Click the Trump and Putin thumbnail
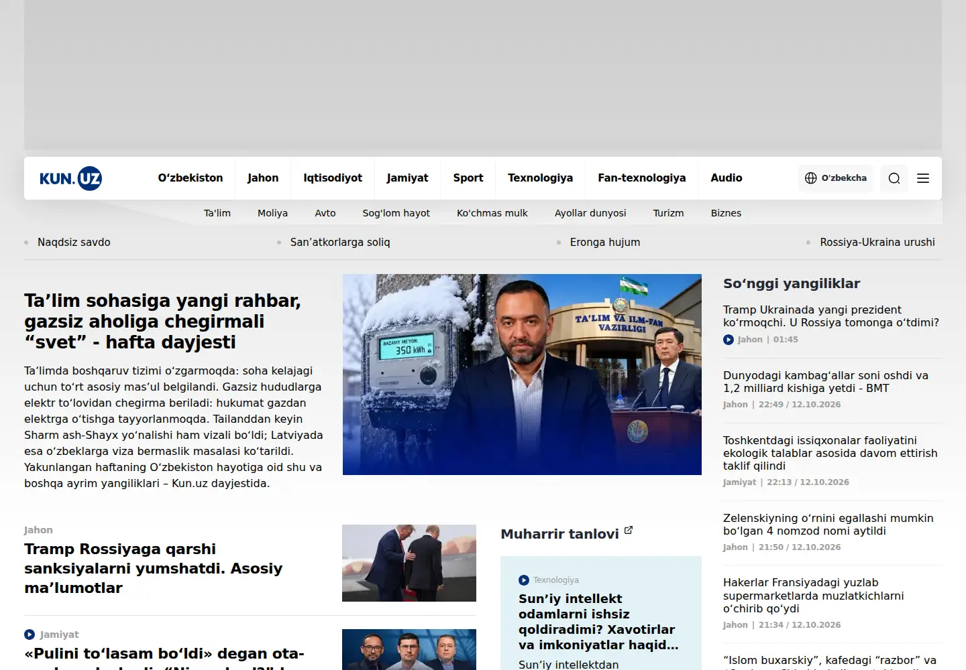966x670 pixels. pos(409,563)
